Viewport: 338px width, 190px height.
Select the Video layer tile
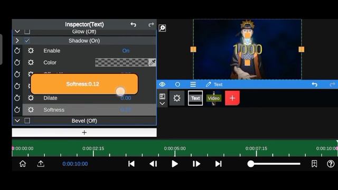click(213, 98)
